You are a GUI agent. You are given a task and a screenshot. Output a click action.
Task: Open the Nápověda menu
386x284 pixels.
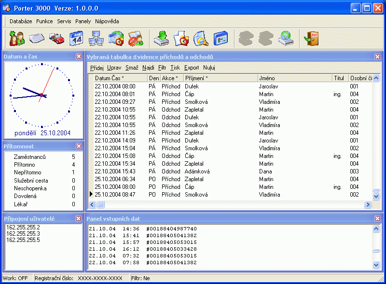tap(107, 21)
